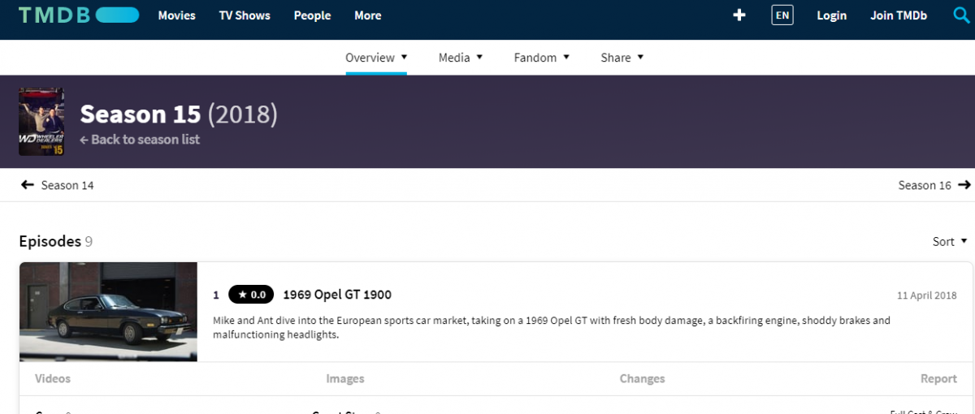The height and width of the screenshot is (414, 975).
Task: Click the Episodes 9 heading
Action: tap(55, 241)
